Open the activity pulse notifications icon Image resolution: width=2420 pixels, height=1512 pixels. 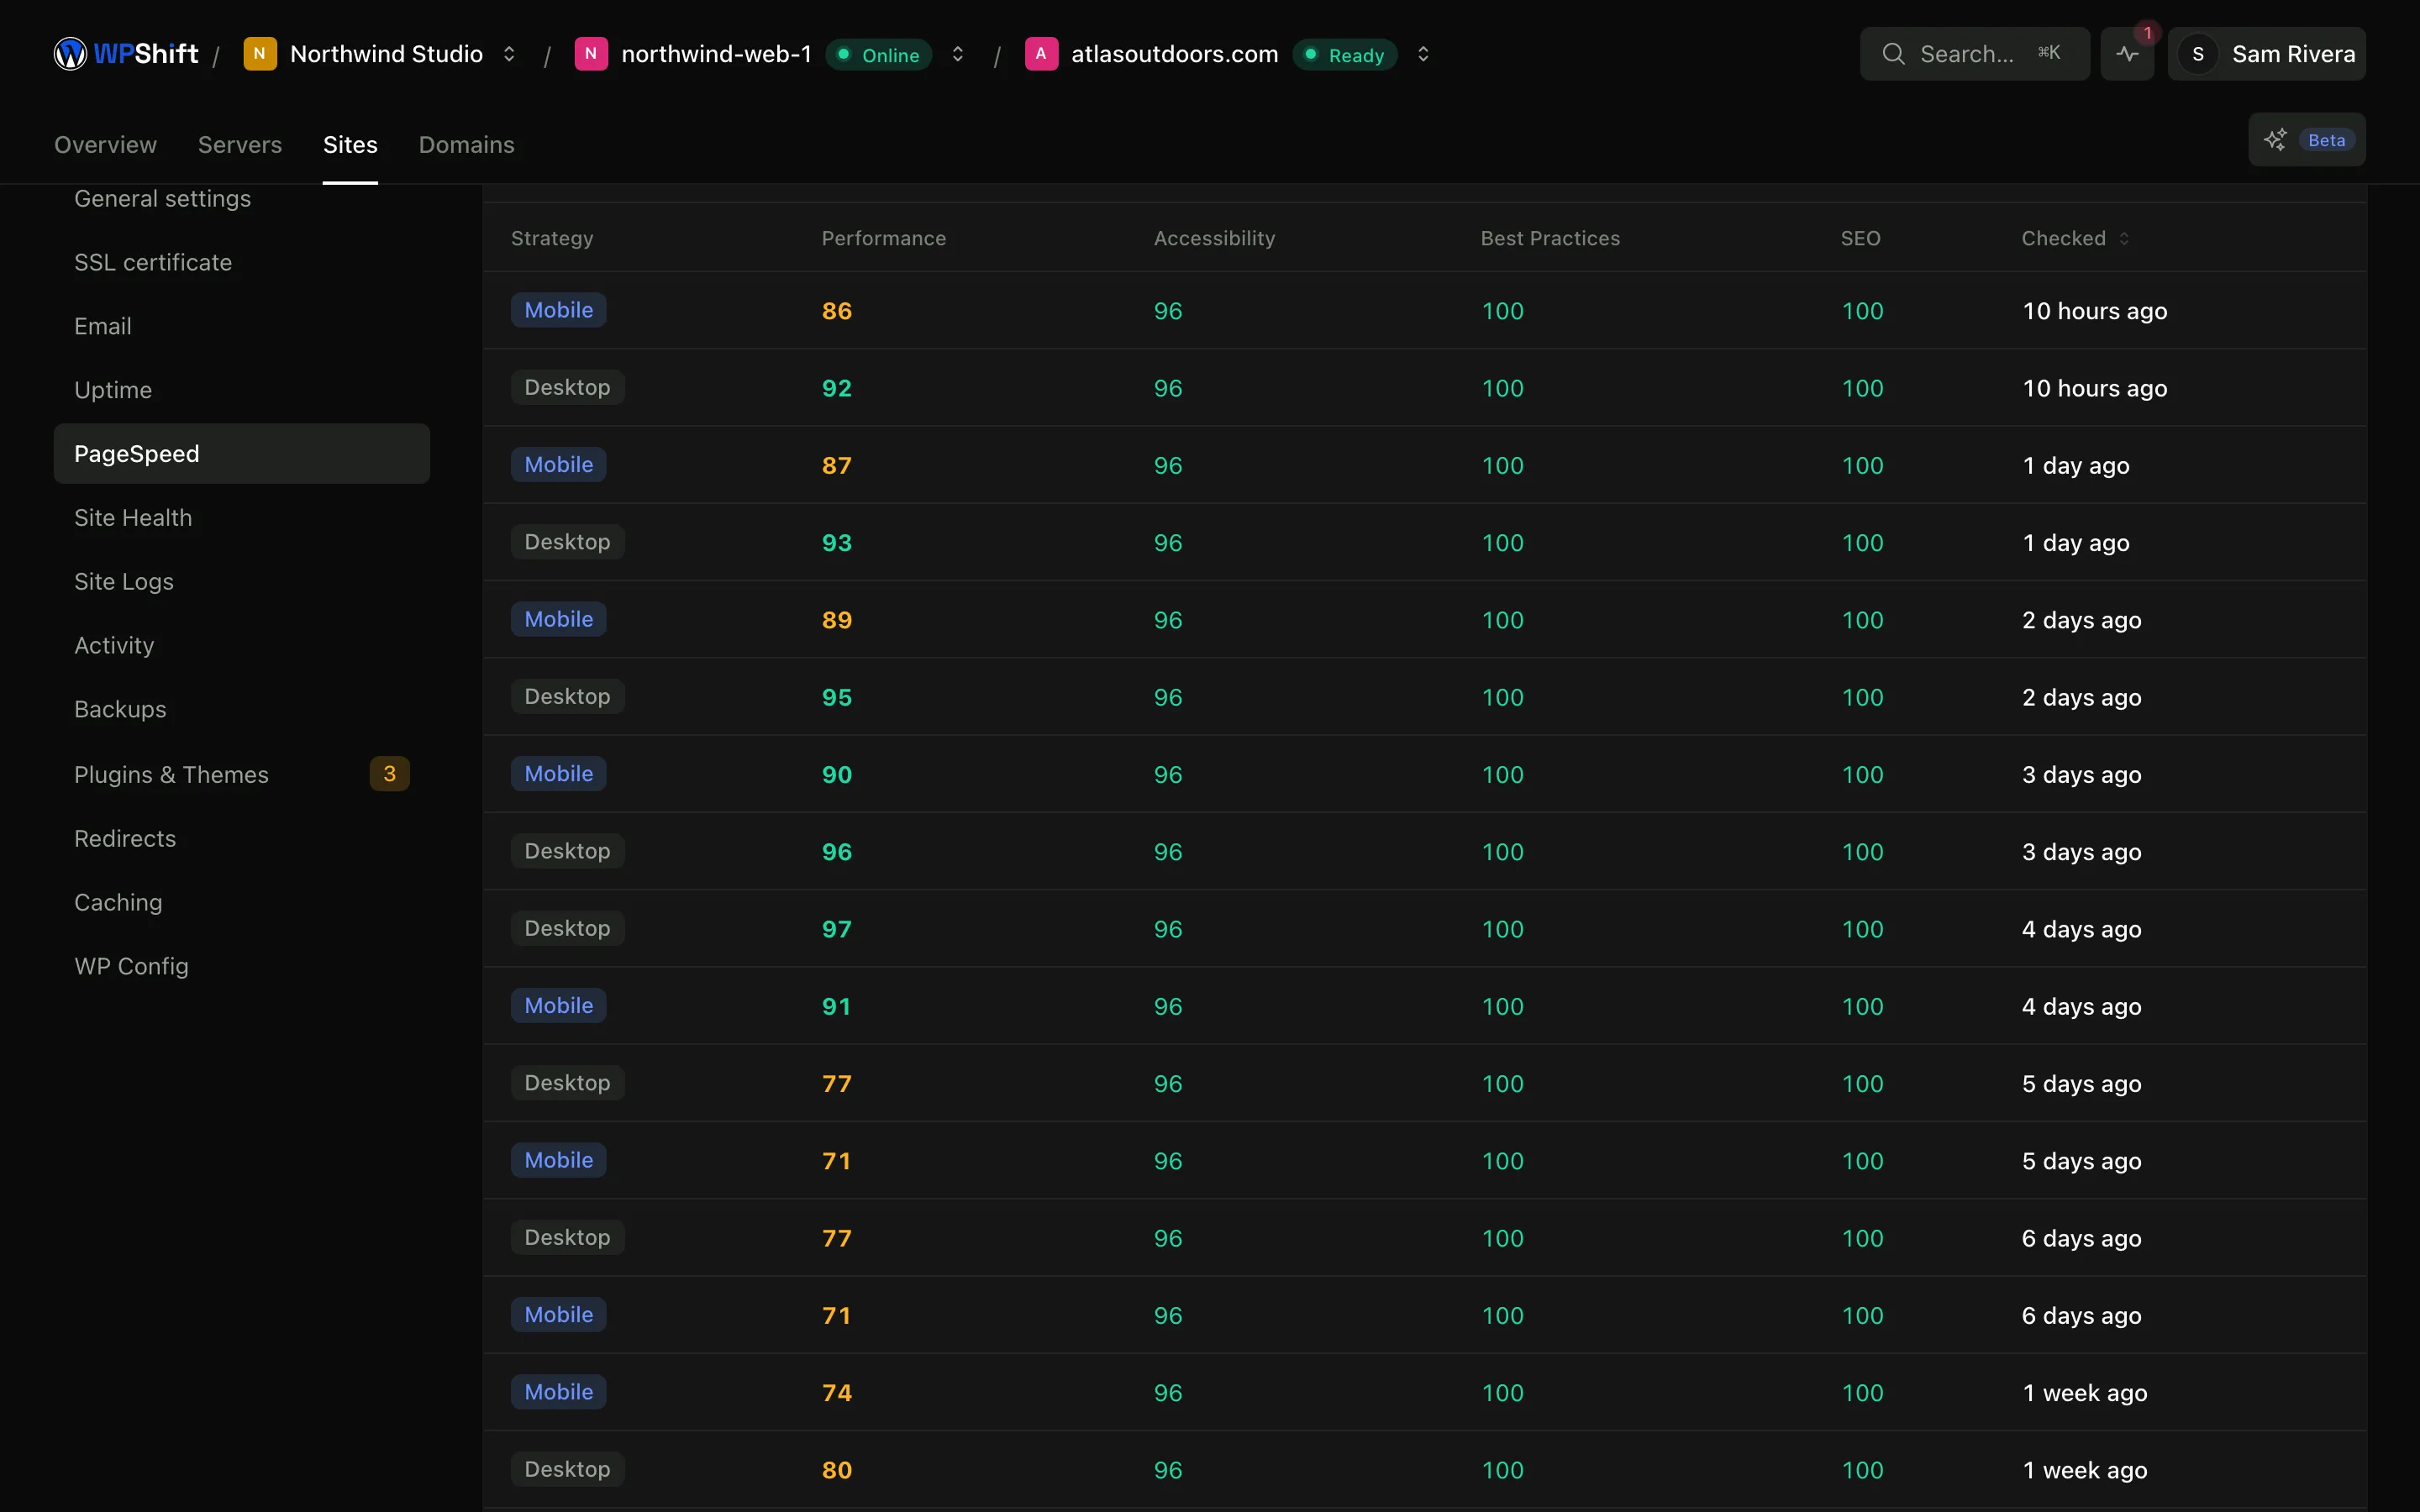(x=2127, y=54)
